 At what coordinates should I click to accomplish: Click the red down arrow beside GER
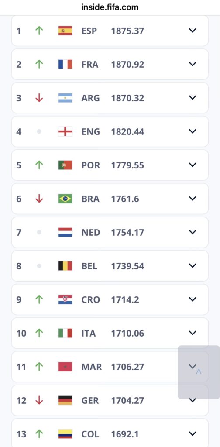click(x=39, y=400)
